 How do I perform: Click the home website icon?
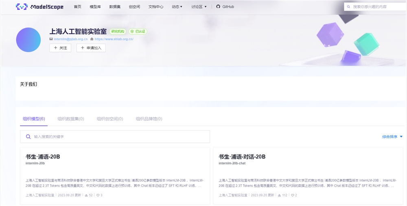(92, 39)
